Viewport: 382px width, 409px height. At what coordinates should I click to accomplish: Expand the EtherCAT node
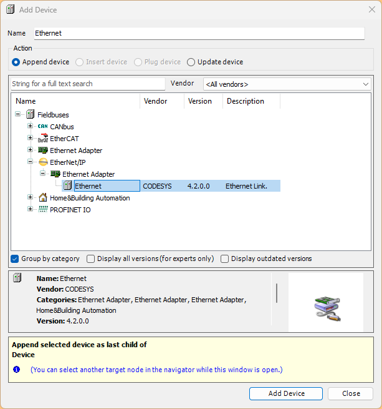pos(30,138)
